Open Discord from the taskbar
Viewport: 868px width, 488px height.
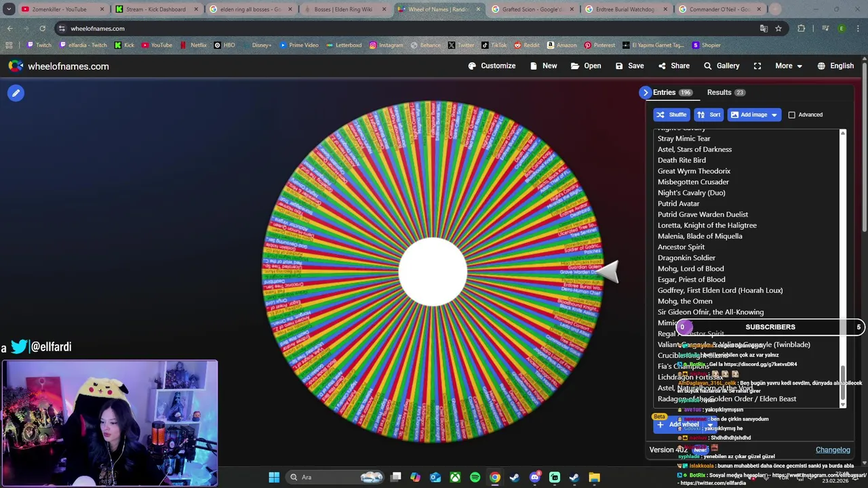pyautogui.click(x=535, y=477)
